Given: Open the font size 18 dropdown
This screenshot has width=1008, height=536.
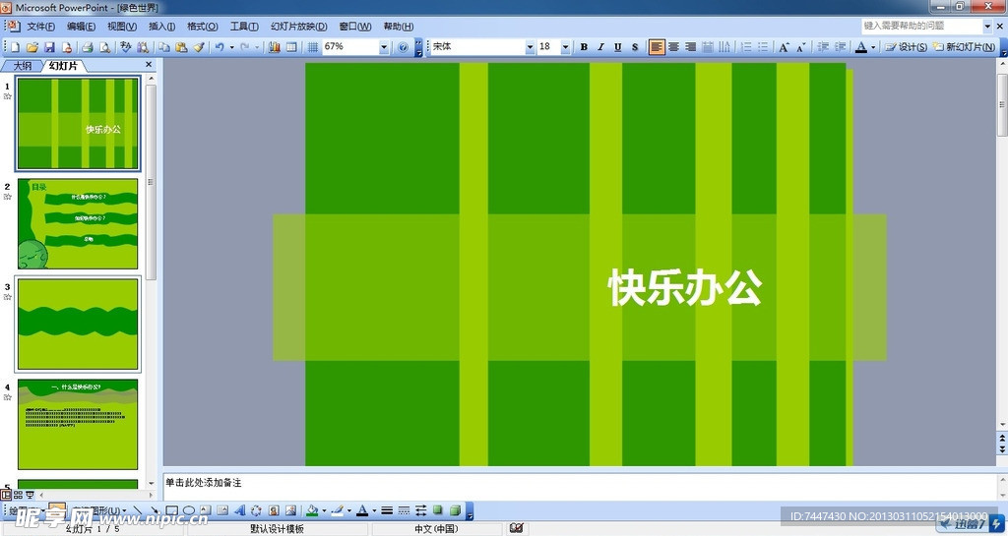Looking at the screenshot, I should 565,47.
